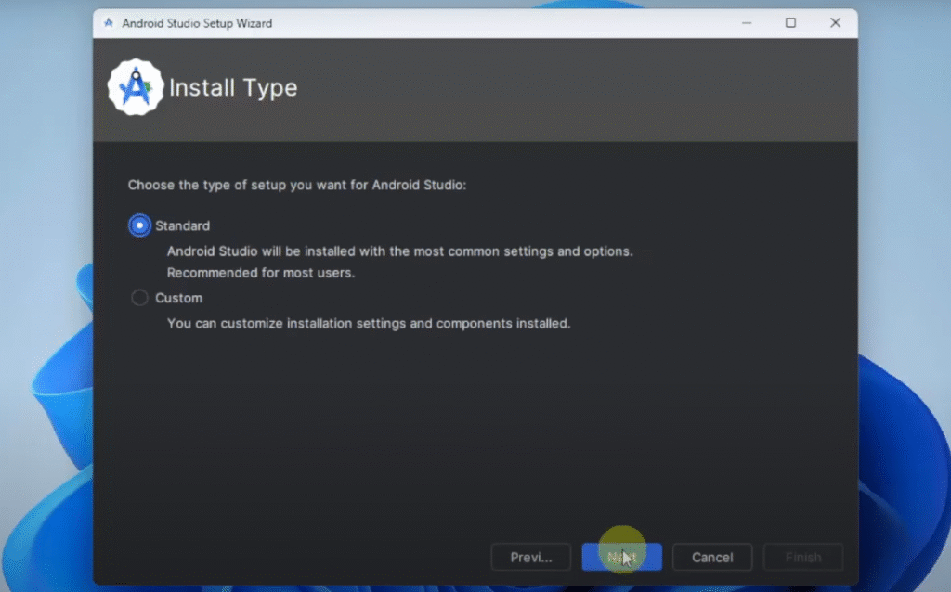Select the Standard install type radio button

139,225
